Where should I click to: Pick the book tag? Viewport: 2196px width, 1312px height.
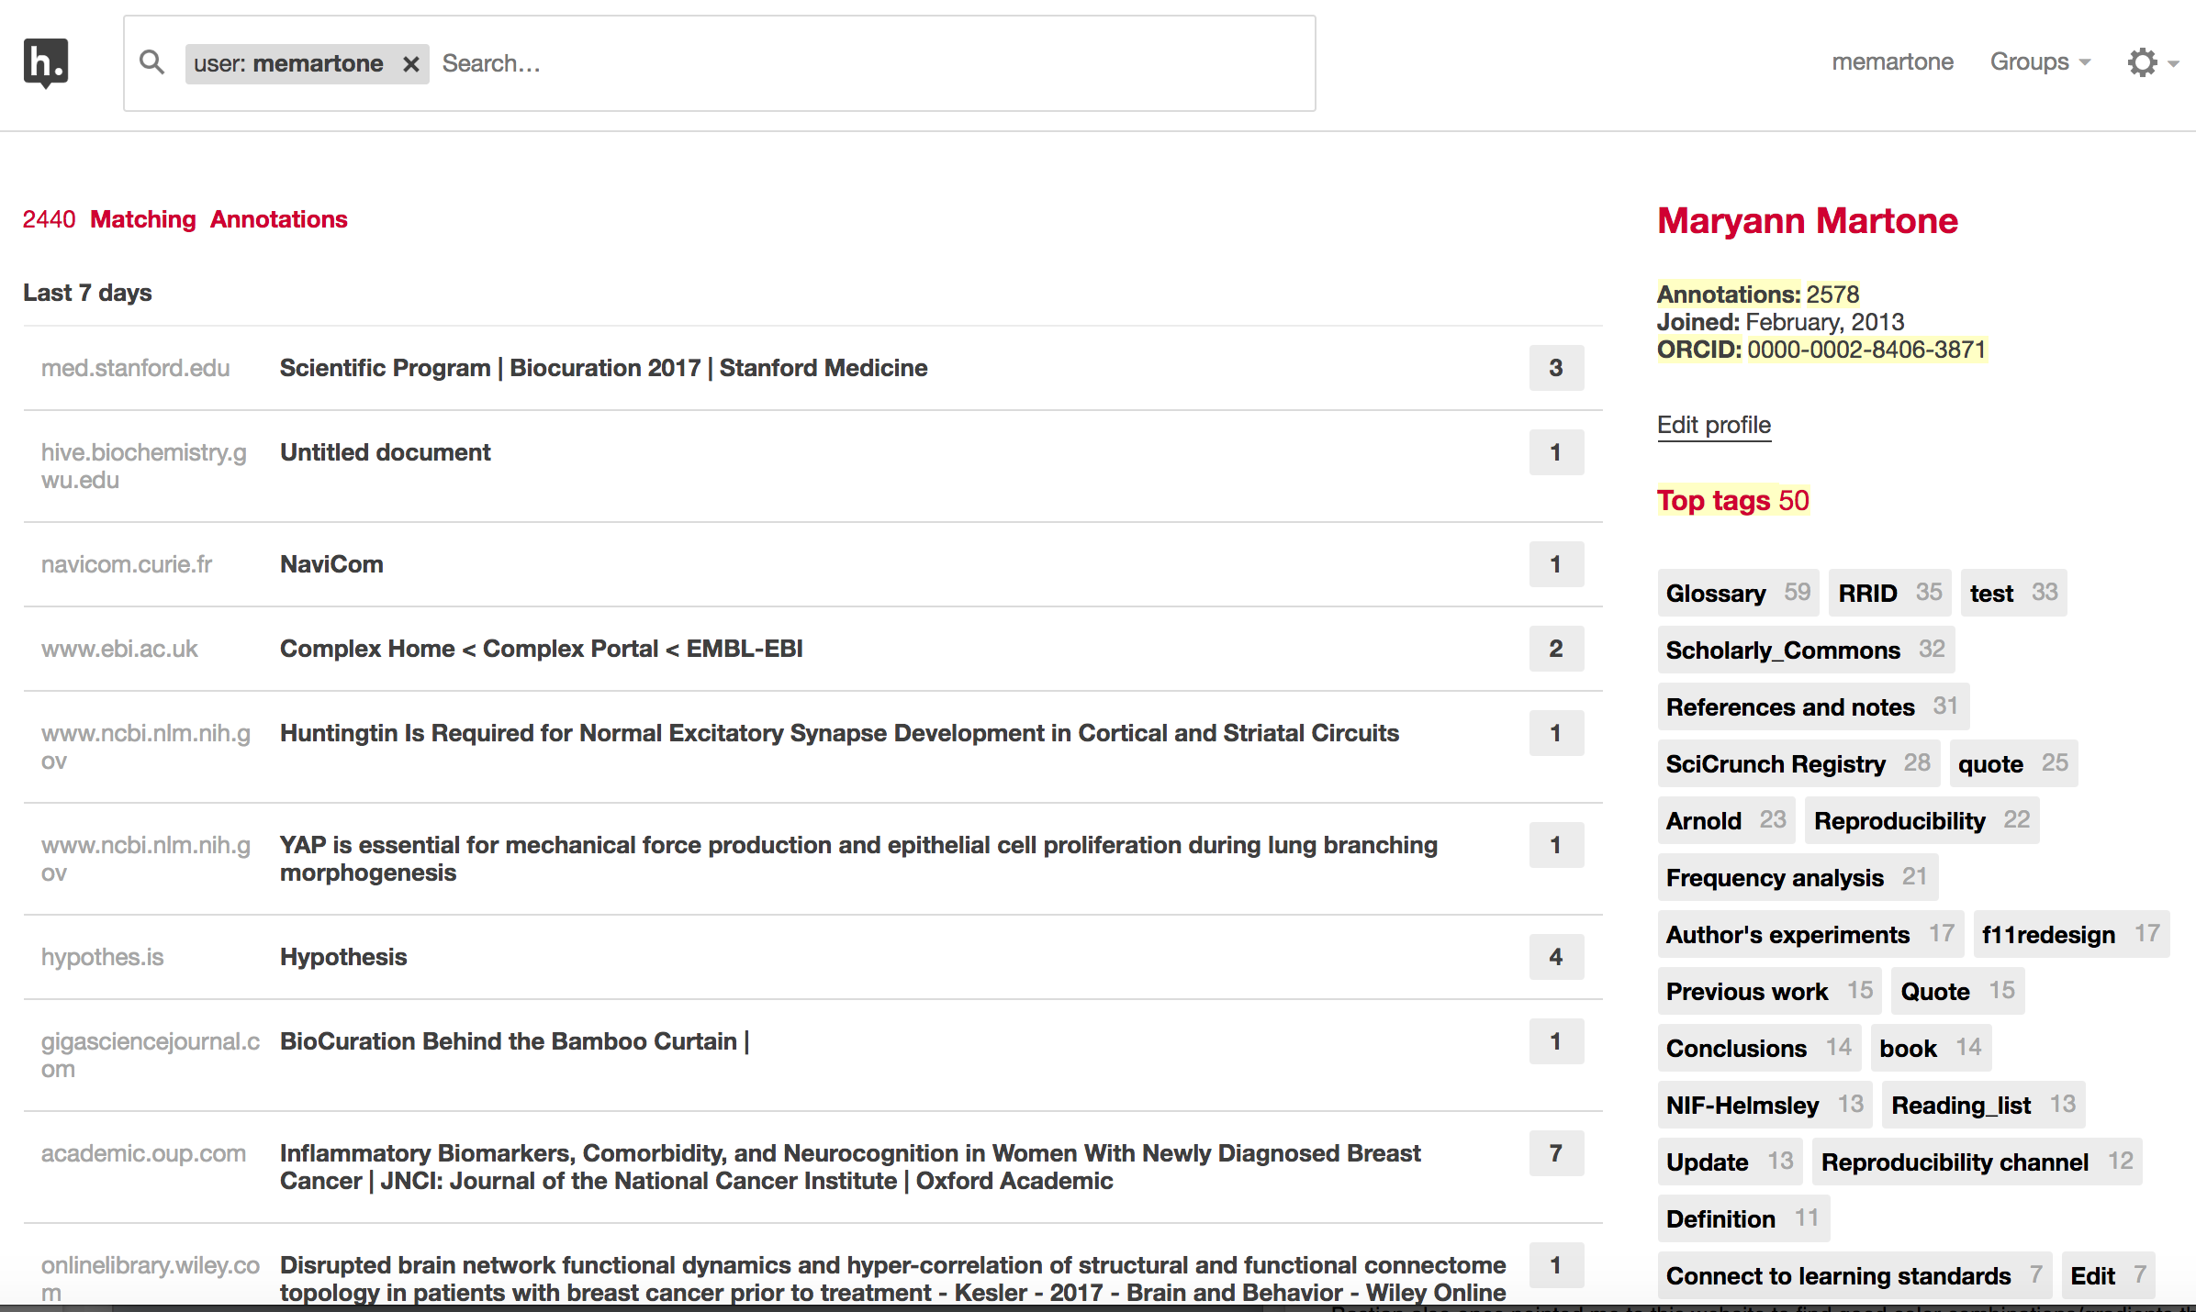tap(1931, 1048)
